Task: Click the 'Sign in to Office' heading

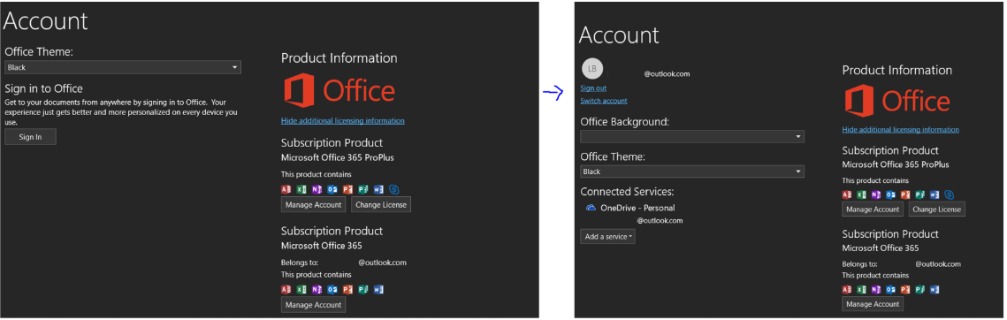Action: pos(43,88)
